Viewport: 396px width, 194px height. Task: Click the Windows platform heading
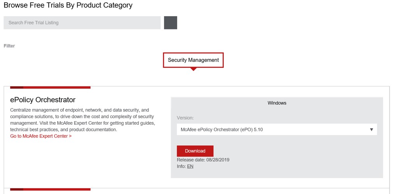point(277,103)
